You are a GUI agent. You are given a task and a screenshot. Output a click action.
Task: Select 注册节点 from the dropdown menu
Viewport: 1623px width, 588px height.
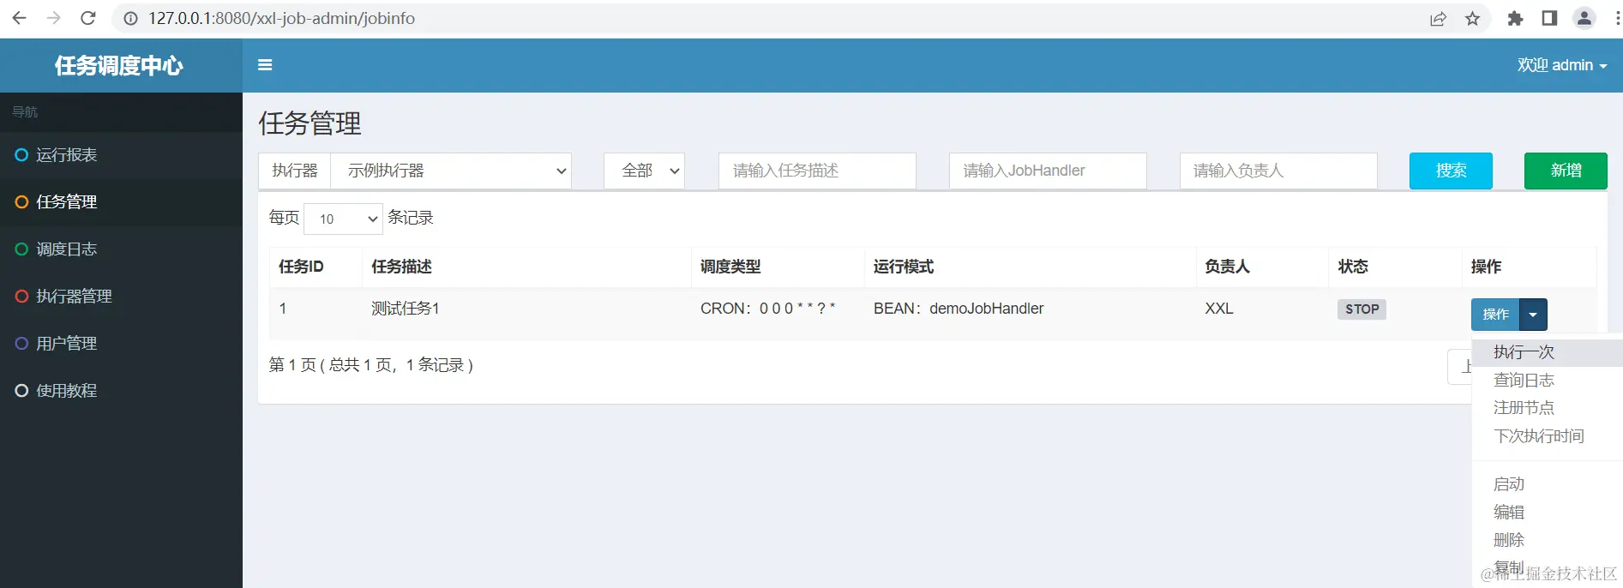[1548, 408]
